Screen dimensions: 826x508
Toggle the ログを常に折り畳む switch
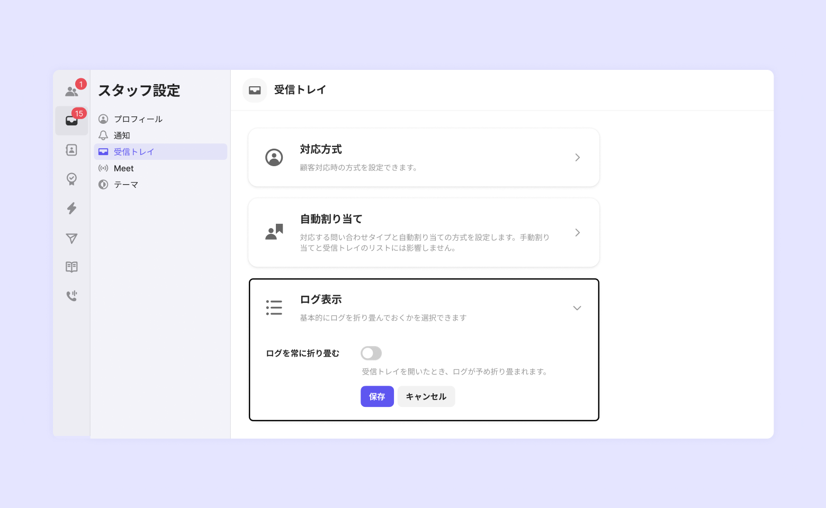click(x=371, y=353)
